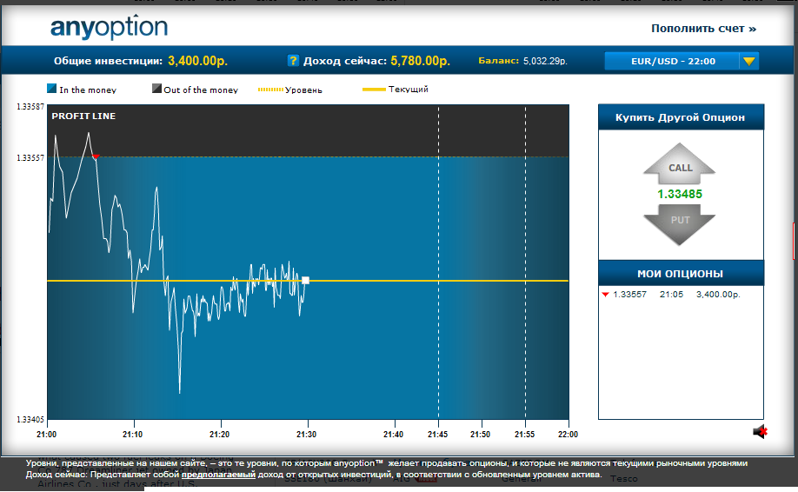Click the 1.33557 price axis label
Screen dimensions: 798x492
click(x=30, y=157)
